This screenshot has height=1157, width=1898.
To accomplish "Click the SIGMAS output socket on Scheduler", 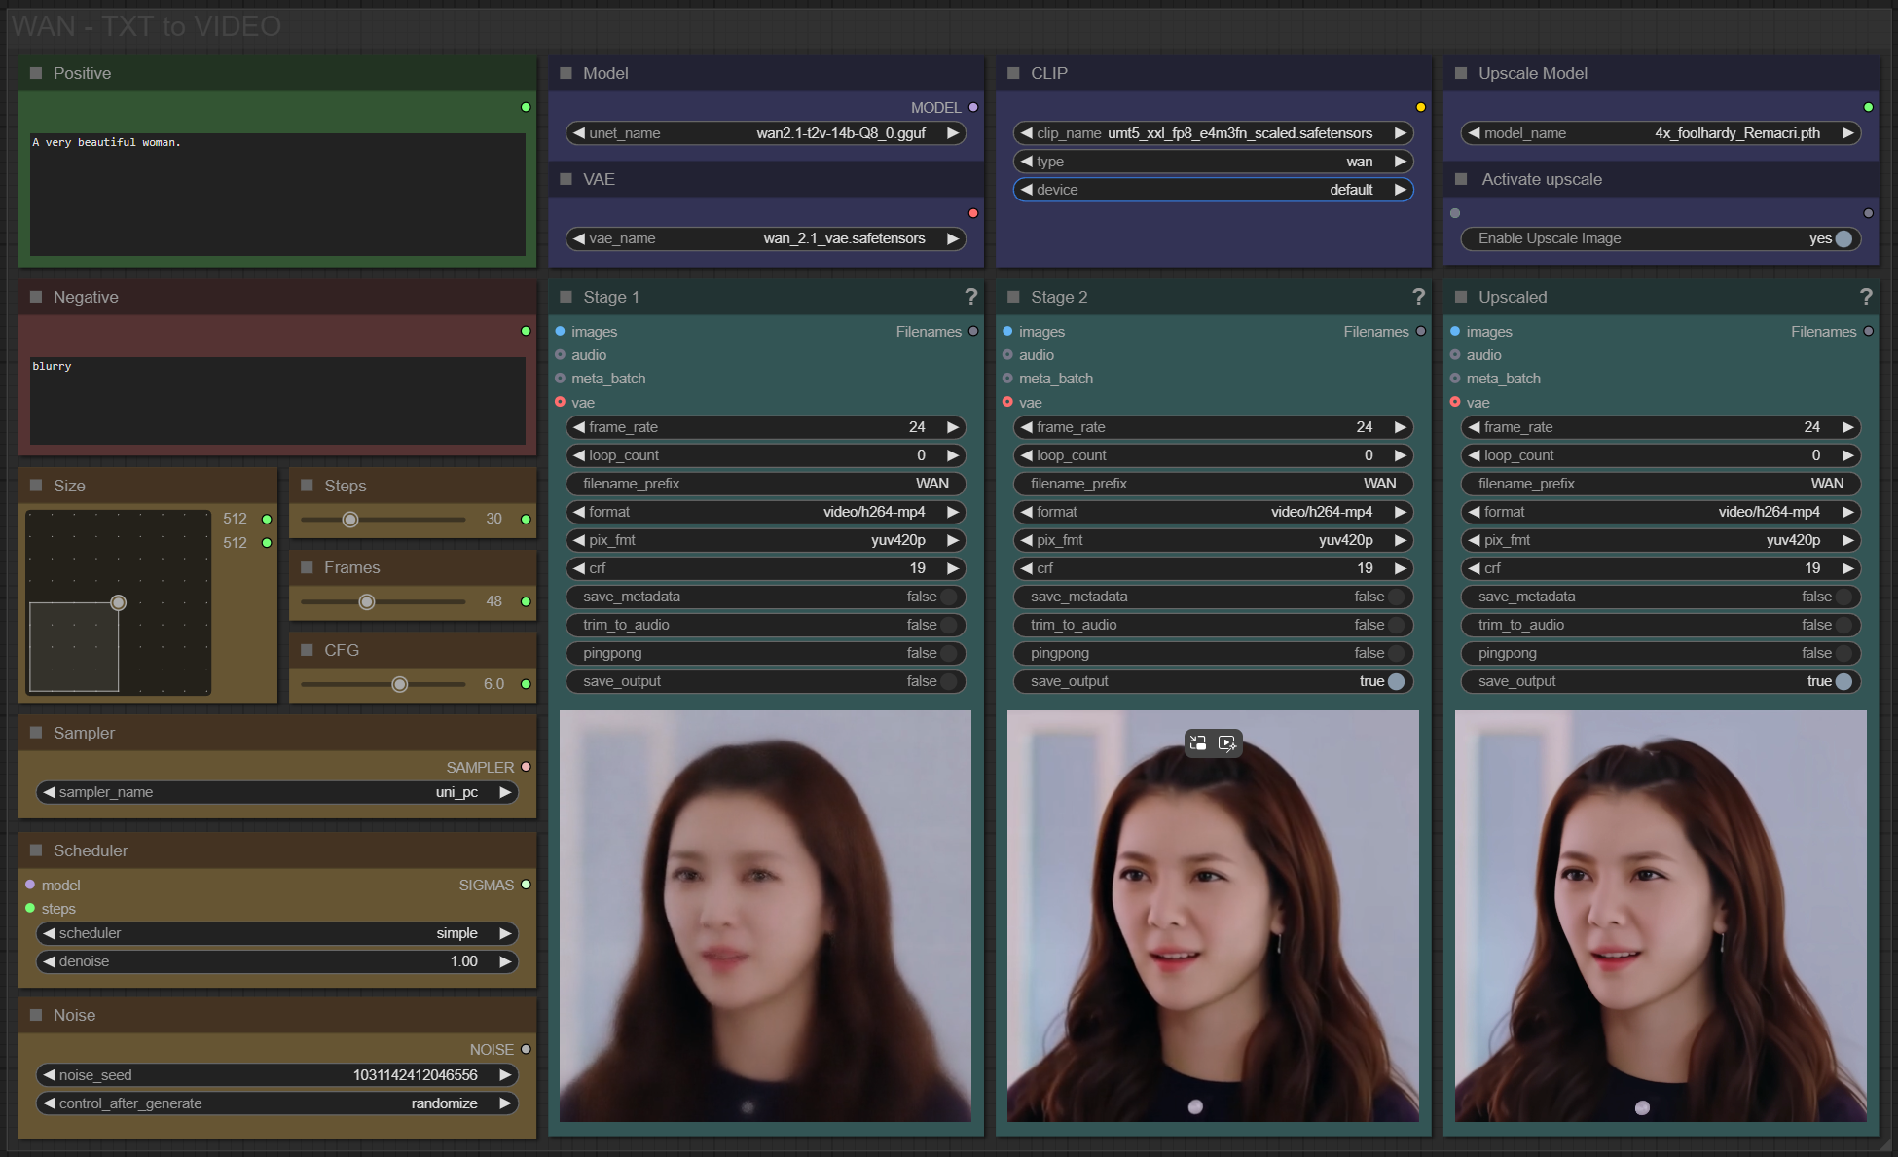I will [x=526, y=885].
